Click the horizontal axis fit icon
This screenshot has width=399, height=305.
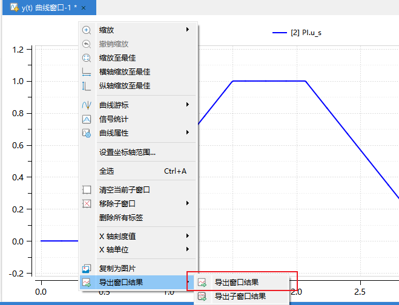pyautogui.click(x=87, y=72)
